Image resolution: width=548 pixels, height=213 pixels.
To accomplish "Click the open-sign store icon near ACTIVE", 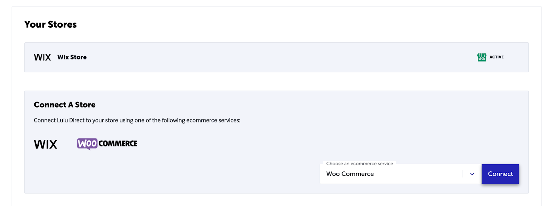I will (481, 57).
